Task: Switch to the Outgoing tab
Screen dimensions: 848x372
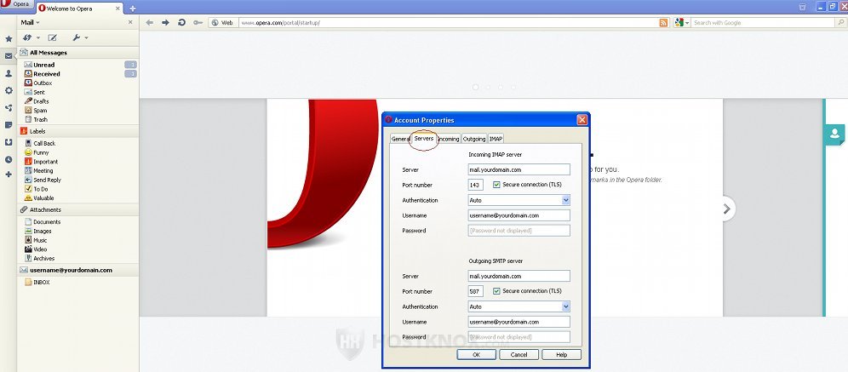Action: pos(474,139)
